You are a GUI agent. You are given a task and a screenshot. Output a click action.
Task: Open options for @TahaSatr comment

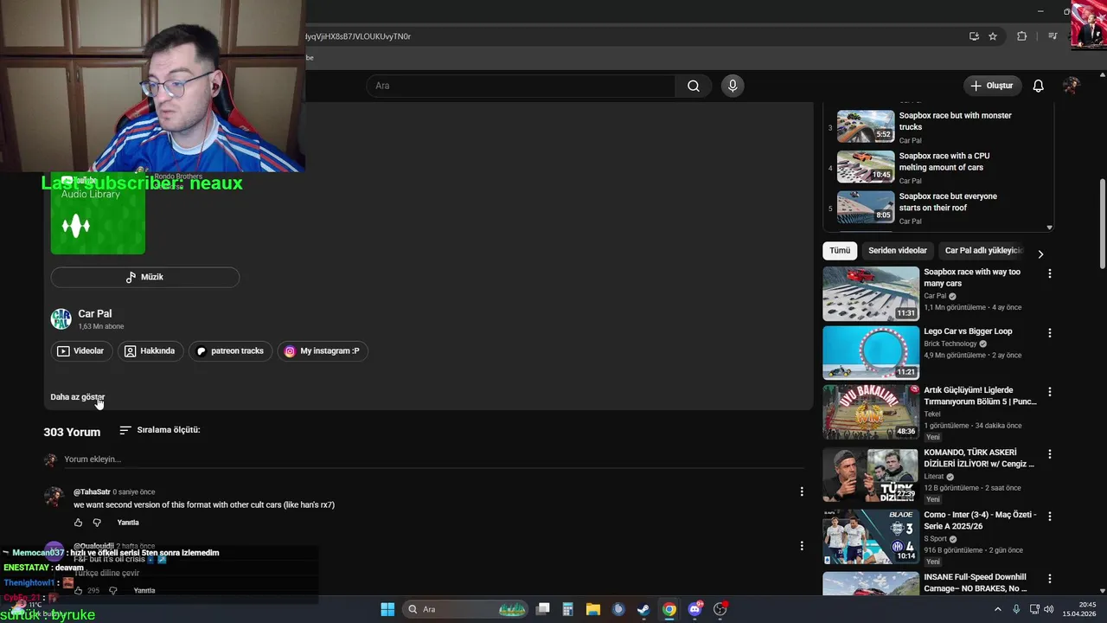(802, 491)
